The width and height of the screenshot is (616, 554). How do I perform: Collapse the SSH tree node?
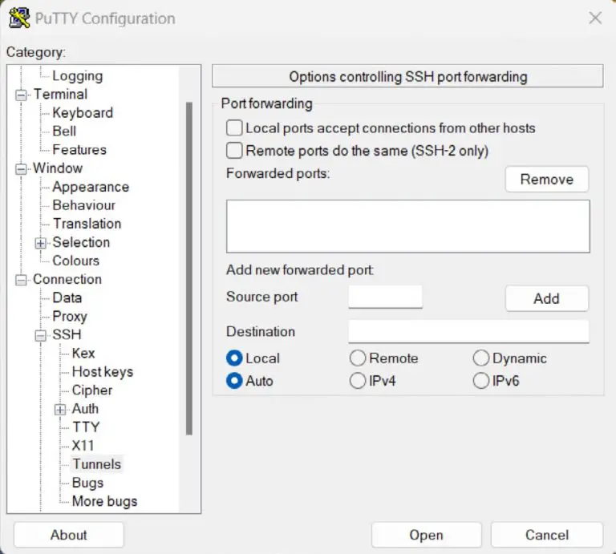coord(41,335)
